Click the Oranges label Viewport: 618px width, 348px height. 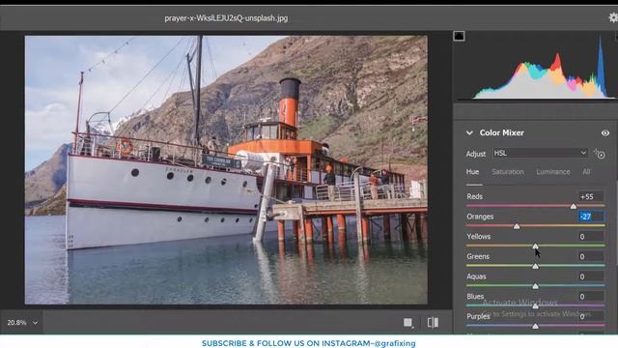tap(480, 217)
